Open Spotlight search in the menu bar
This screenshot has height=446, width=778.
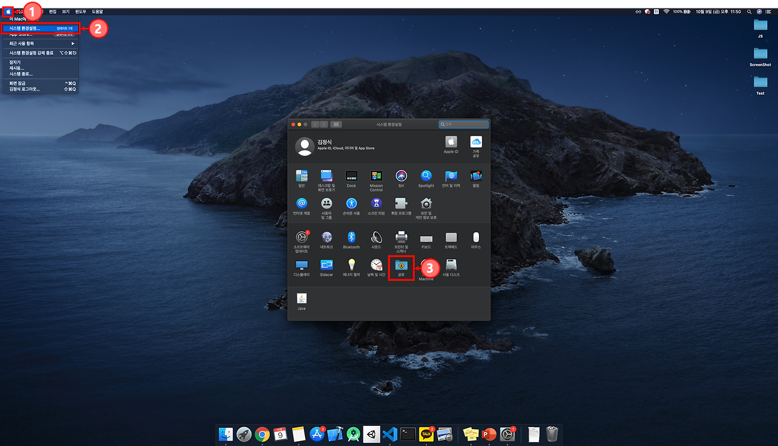tap(749, 12)
